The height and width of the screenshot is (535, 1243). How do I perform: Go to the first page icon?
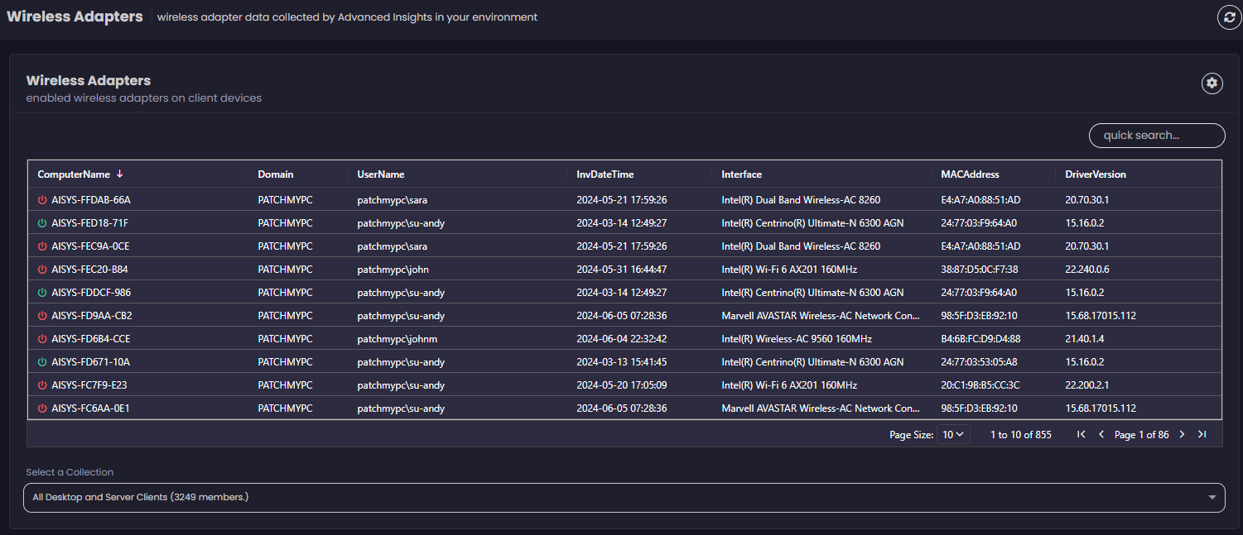[1081, 435]
